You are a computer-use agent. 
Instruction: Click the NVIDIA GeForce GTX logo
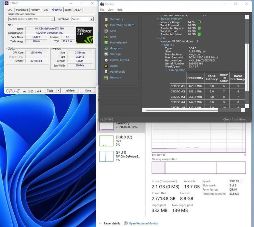[85, 35]
